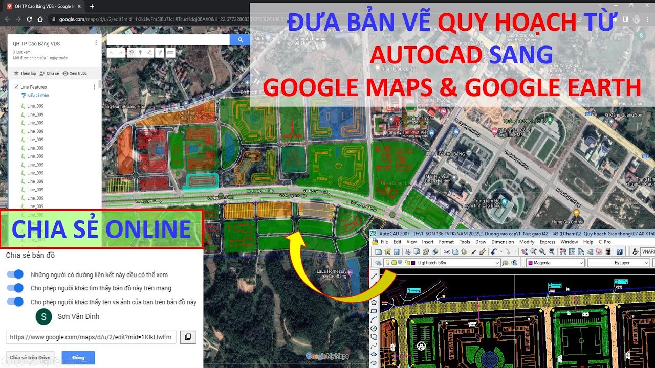
Task: Toggle anyone with link can view switch
Action: (x=15, y=275)
